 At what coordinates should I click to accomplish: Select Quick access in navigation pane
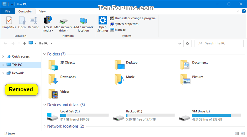[x=21, y=56]
